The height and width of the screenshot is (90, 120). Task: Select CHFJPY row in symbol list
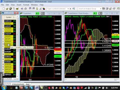tap(9, 39)
